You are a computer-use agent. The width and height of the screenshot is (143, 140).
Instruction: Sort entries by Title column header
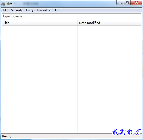(39, 23)
